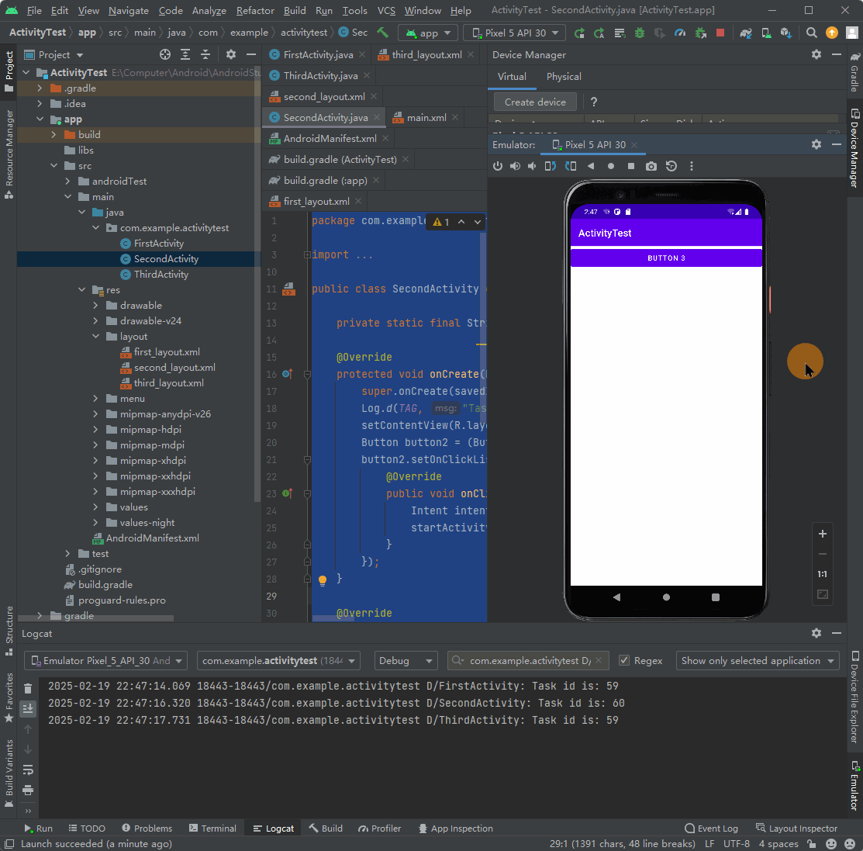
Task: Take emulator screenshot with camera icon
Action: (x=651, y=166)
